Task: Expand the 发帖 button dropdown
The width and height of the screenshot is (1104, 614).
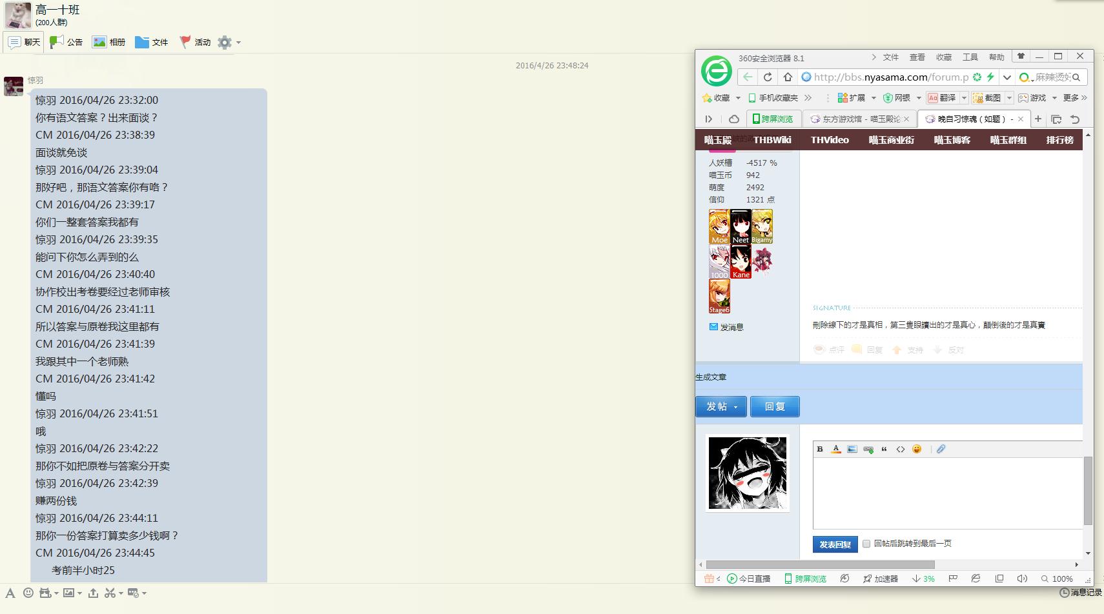Action: point(735,407)
